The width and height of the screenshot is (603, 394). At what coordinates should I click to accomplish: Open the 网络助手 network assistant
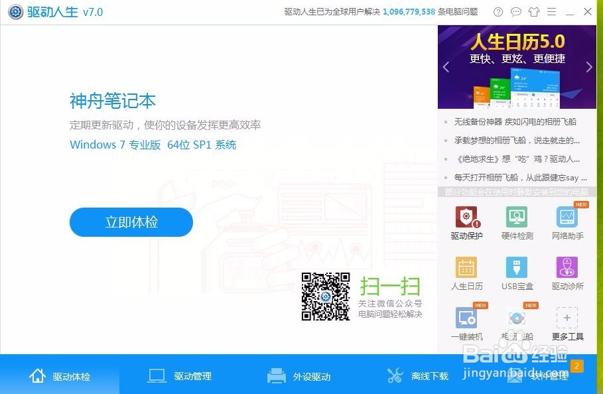pos(567,223)
